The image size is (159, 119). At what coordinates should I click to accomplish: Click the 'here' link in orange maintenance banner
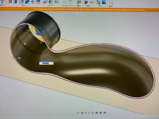tap(126, 10)
